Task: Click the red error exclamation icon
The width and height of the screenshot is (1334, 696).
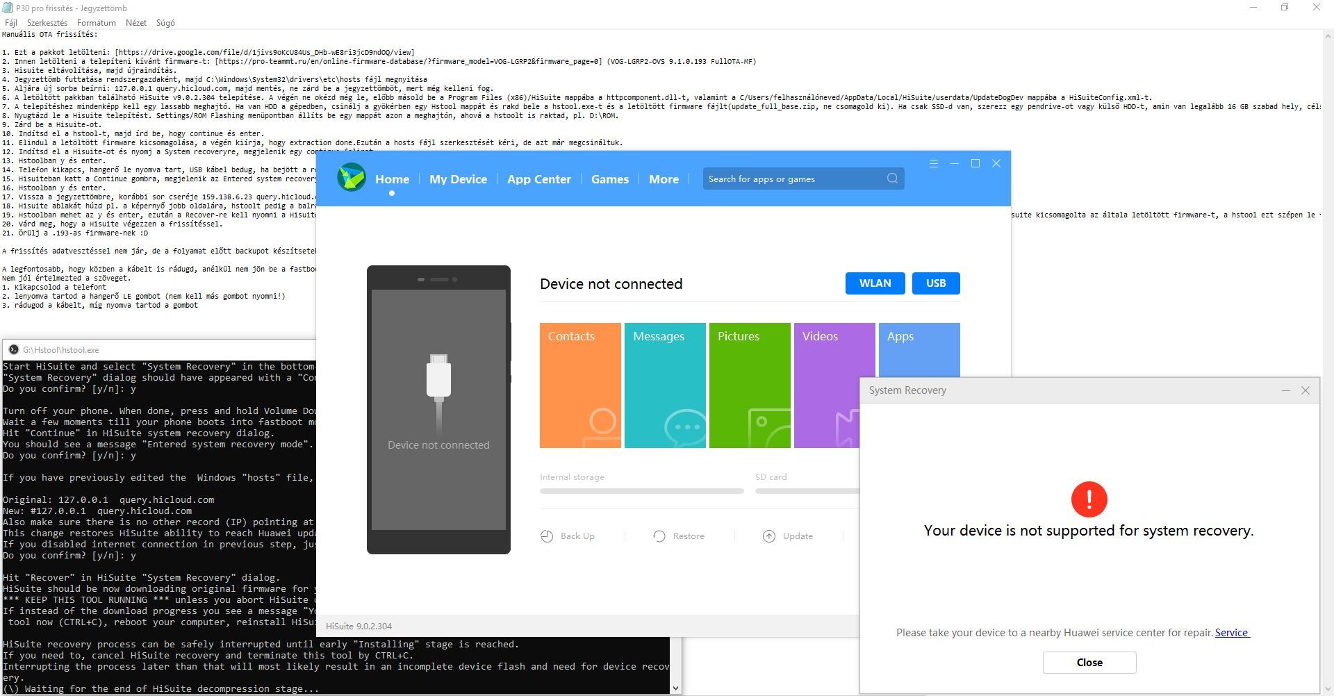Action: [x=1089, y=499]
